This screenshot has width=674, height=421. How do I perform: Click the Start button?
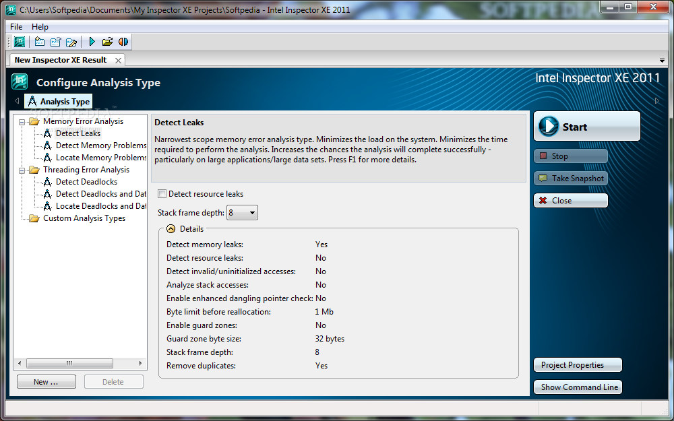[587, 127]
